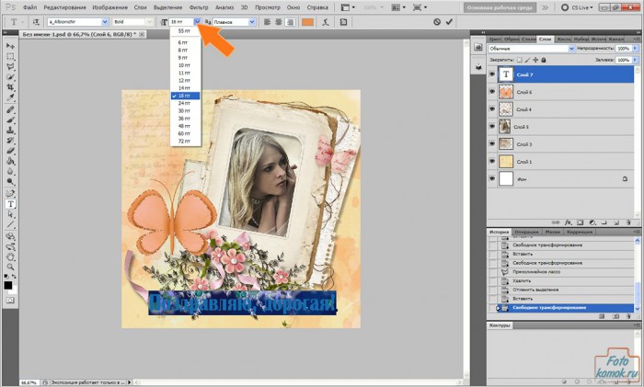Screen dimensions: 644x387
Task: Click the center text alignment icon
Action: click(x=279, y=21)
